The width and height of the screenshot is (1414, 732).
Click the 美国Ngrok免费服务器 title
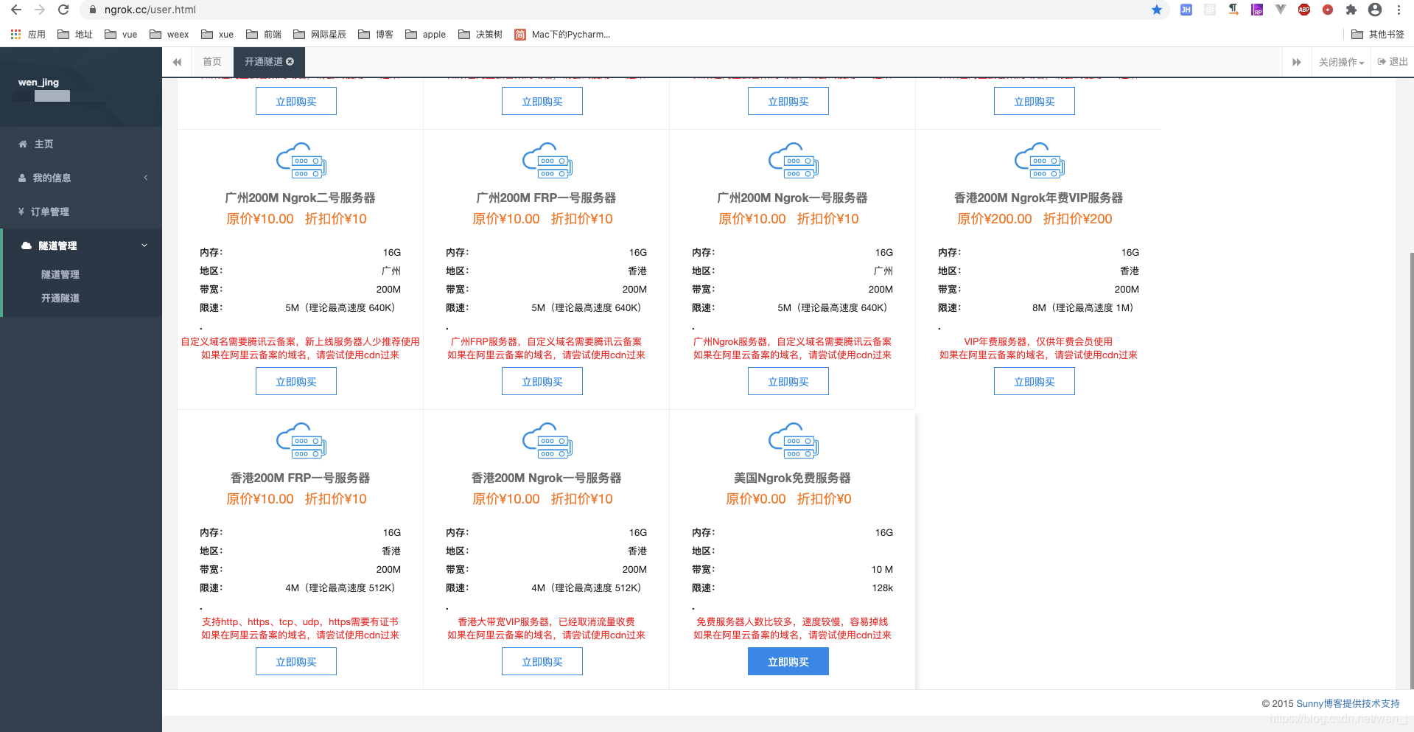pos(792,478)
